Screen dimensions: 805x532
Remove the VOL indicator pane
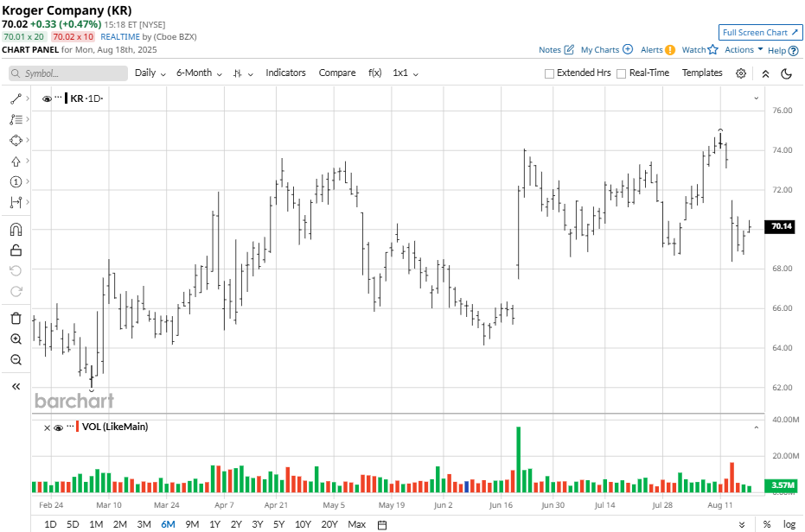pos(47,427)
